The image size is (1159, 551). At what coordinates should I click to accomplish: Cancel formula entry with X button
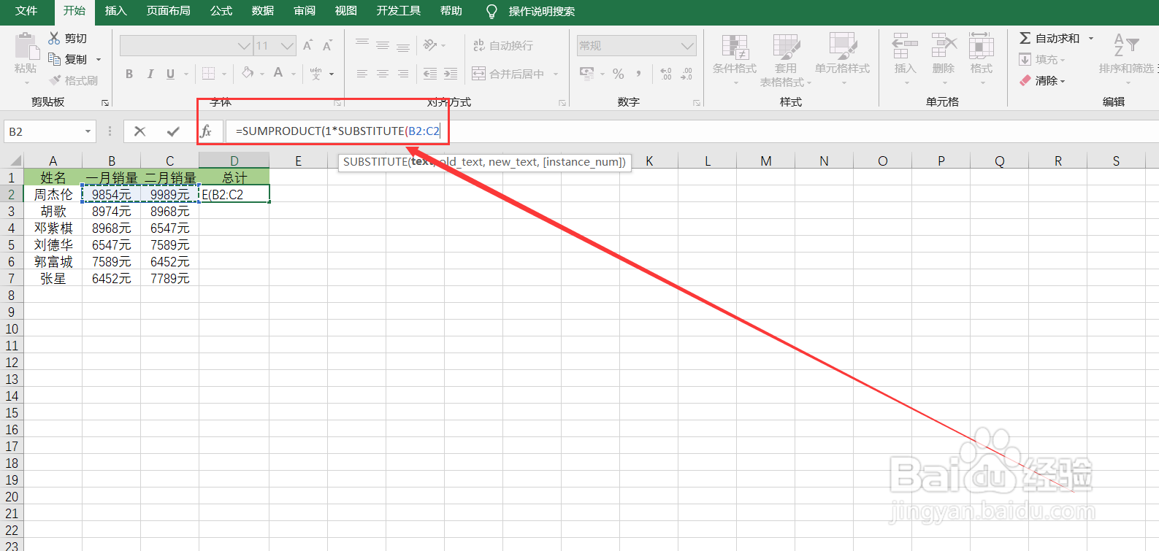139,131
